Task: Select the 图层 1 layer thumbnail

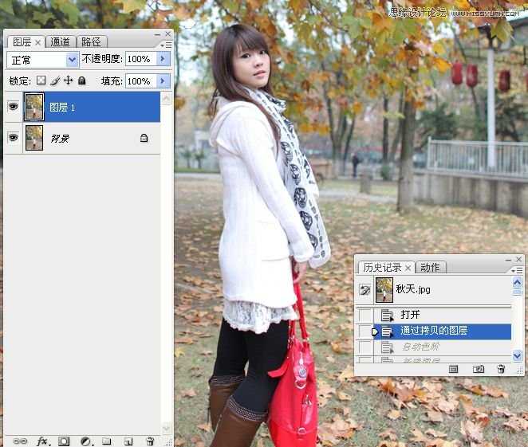Action: (x=34, y=107)
